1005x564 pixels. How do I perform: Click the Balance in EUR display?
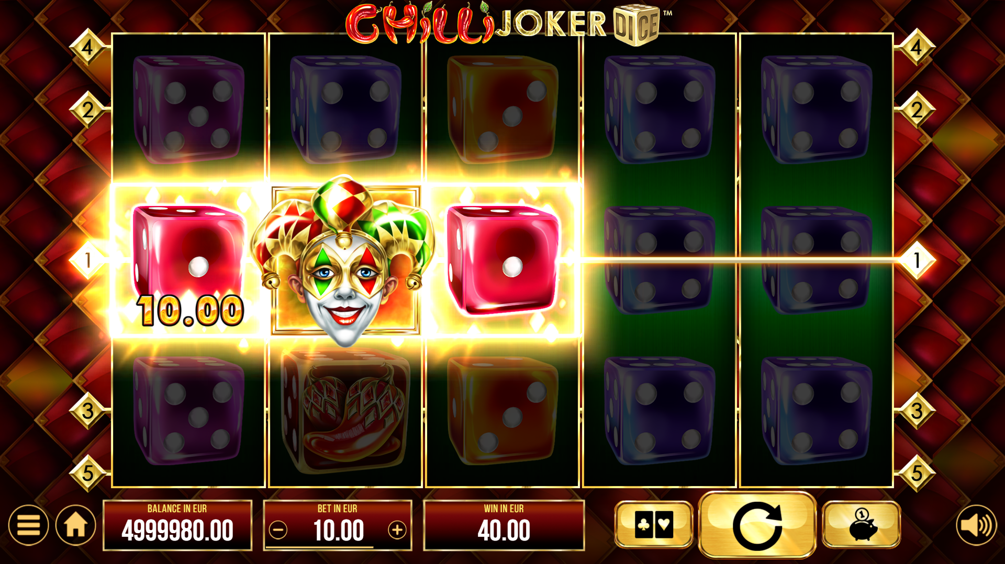pyautogui.click(x=177, y=525)
